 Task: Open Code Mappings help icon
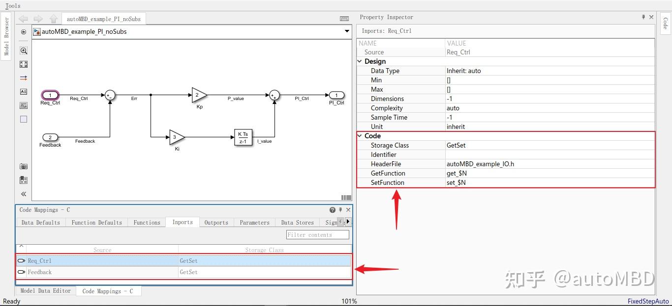pos(333,210)
